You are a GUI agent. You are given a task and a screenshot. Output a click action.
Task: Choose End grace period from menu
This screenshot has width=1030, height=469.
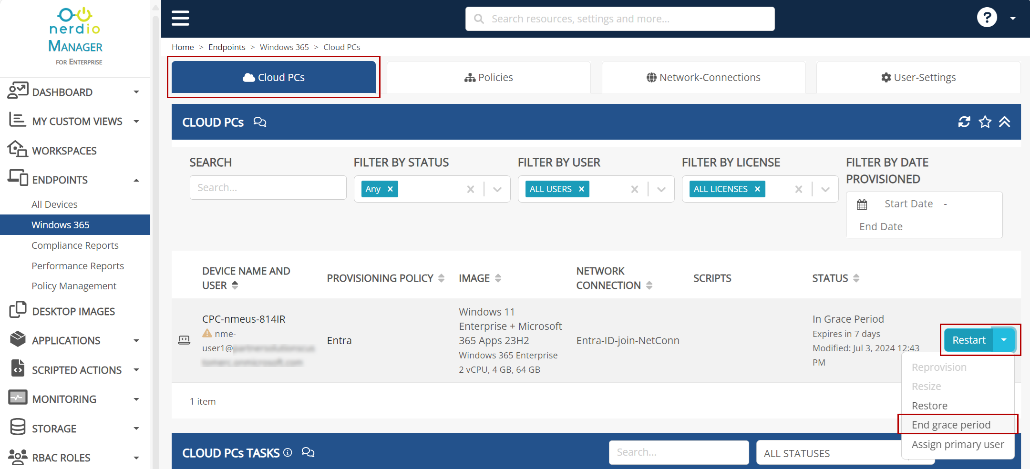pos(951,425)
